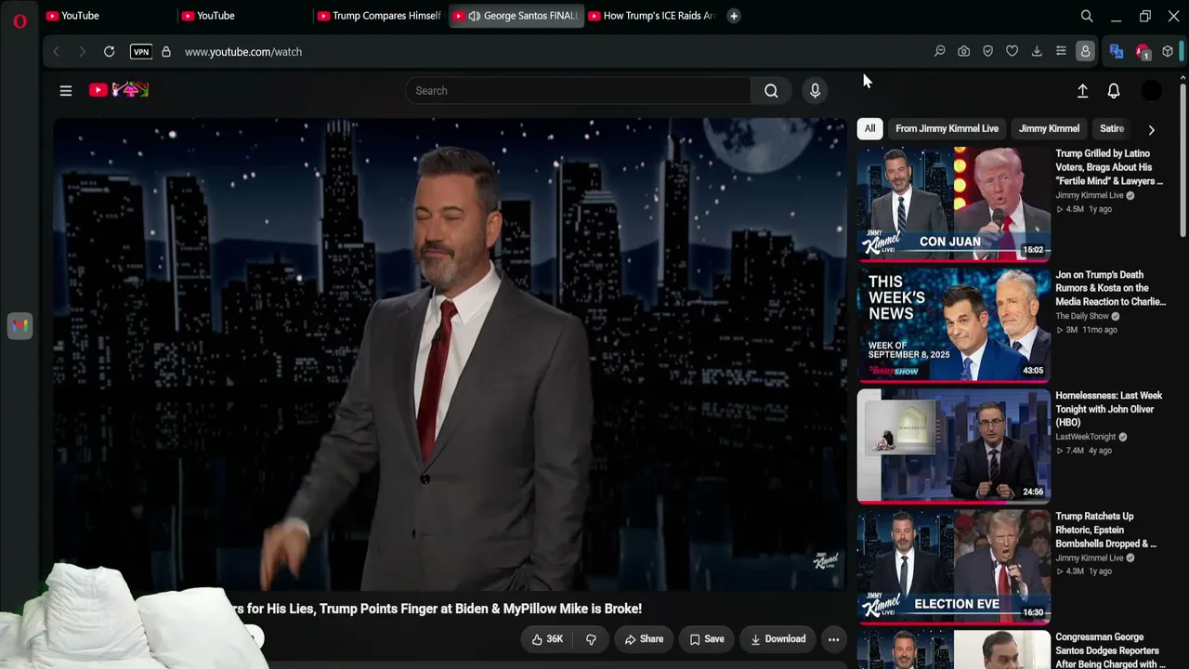Search open tabs using the magnifier
This screenshot has width=1189, height=669.
[1087, 16]
